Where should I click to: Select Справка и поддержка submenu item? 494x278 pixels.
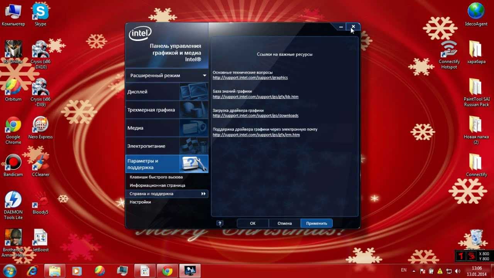tap(167, 194)
